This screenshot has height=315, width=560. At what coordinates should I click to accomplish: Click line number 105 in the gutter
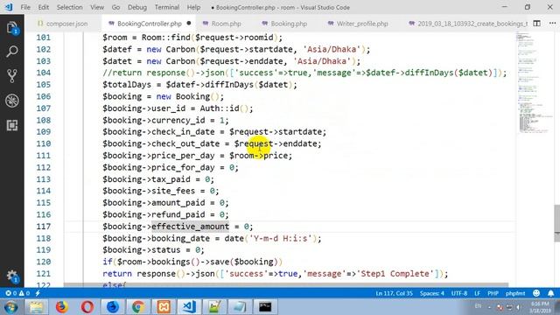coord(43,85)
